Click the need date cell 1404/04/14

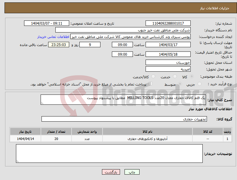25,138
